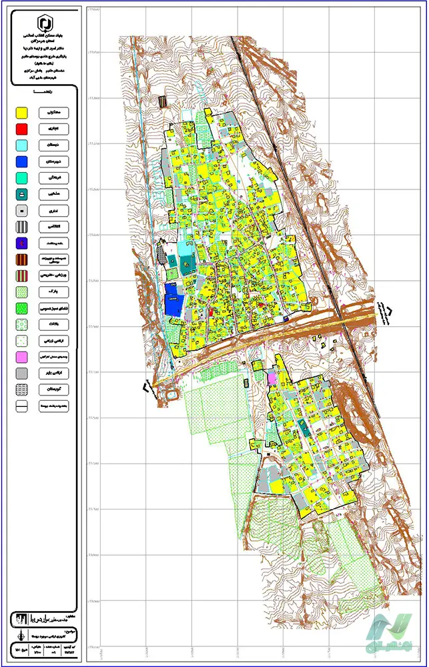The width and height of the screenshot is (429, 667).
Task: Select the blue legend icon with red symbol
Action: [x=22, y=243]
